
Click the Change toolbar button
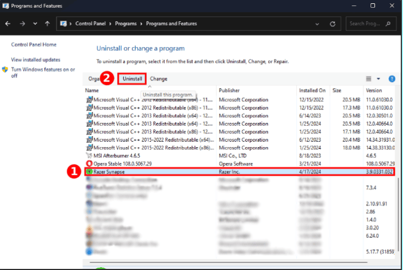tap(158, 79)
